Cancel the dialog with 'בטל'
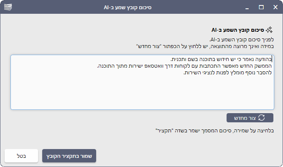 tap(21, 156)
